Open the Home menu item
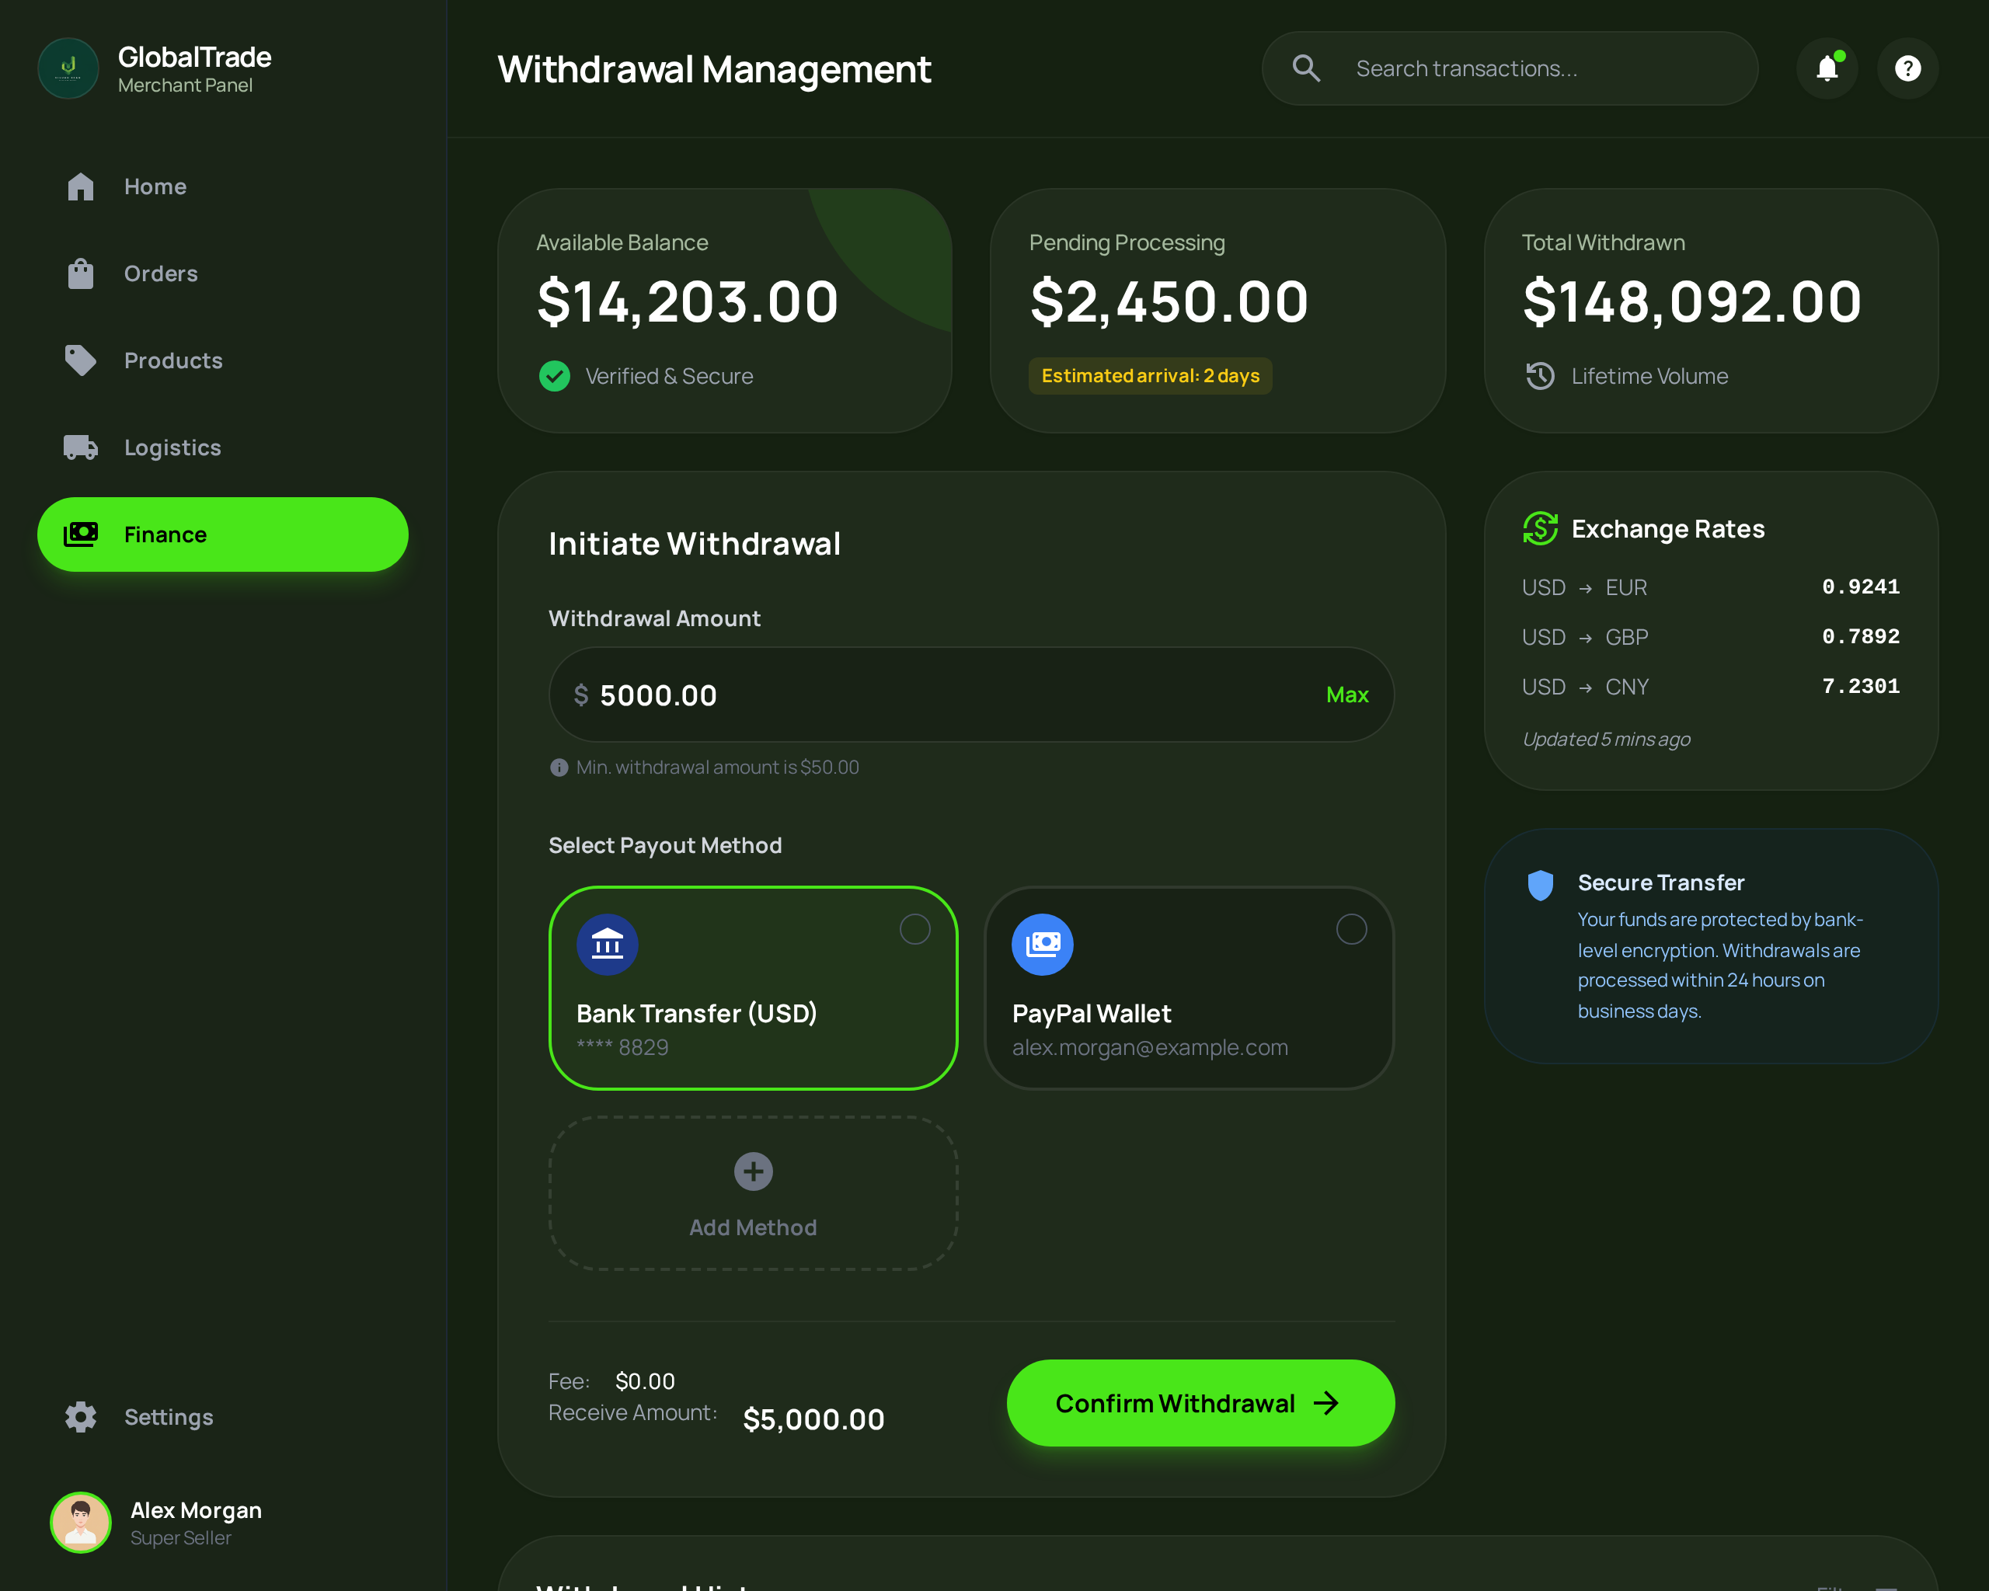 [x=155, y=186]
